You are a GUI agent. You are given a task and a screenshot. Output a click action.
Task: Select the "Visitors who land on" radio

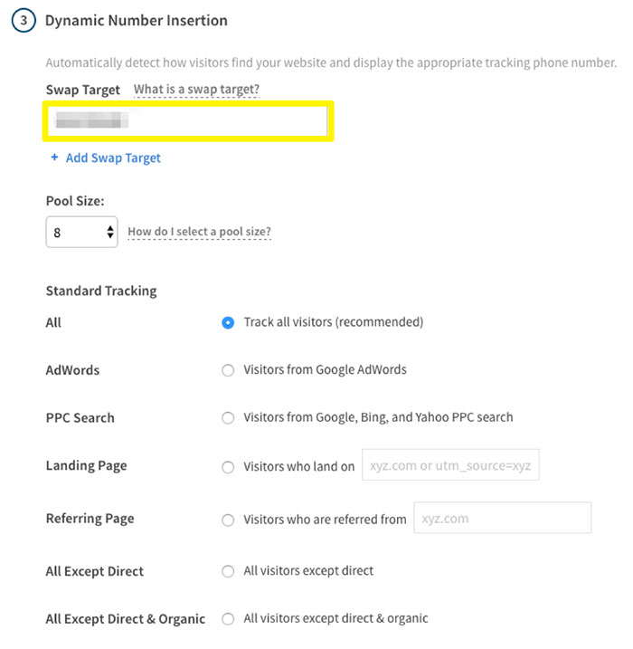pos(228,467)
